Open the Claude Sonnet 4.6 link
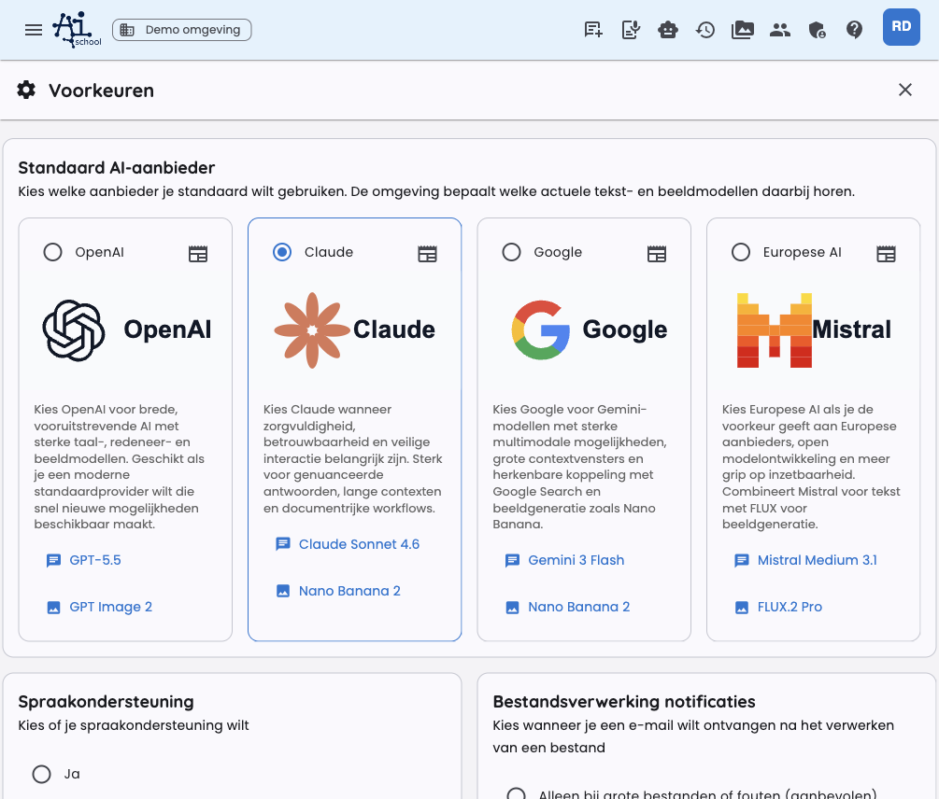Viewport: 939px width, 799px height. pyautogui.click(x=360, y=544)
